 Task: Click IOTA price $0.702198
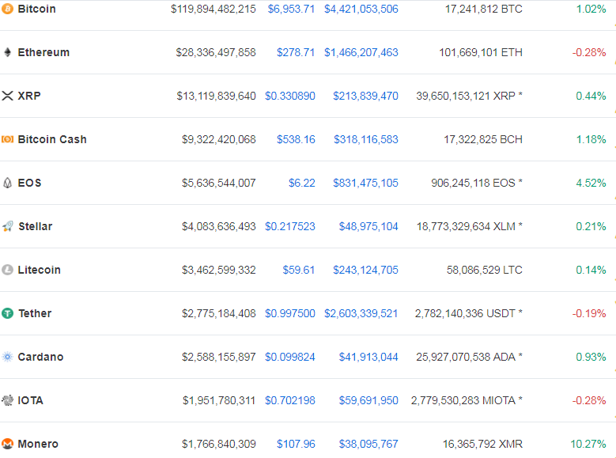tap(290, 400)
